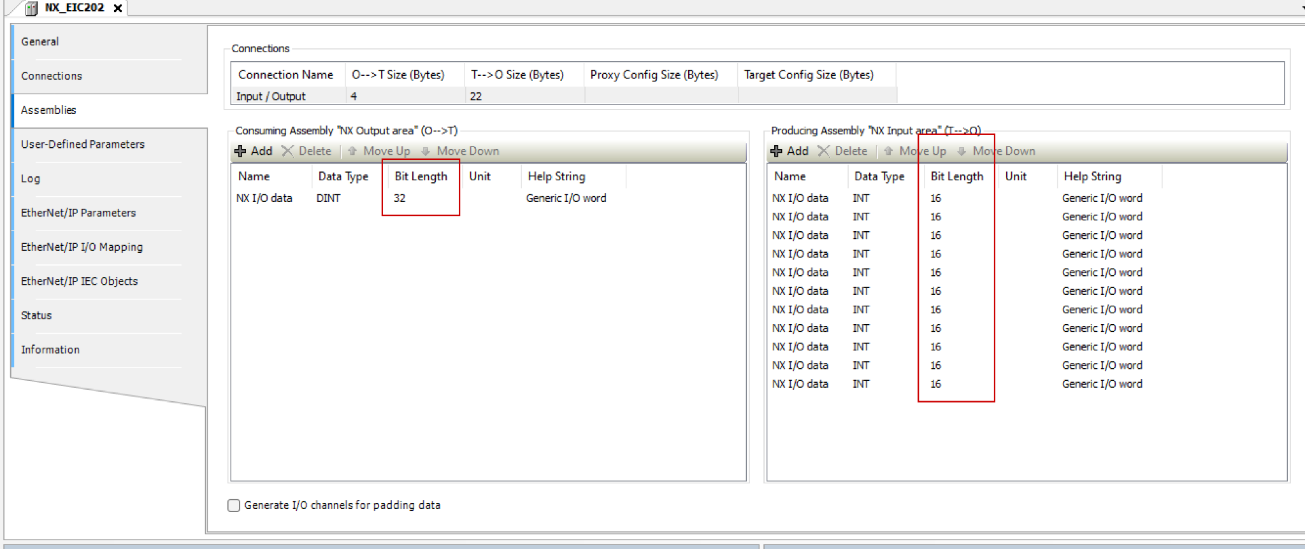The height and width of the screenshot is (549, 1305).
Task: Select the last NX I/O data row in Producing Assembly
Action: tap(800, 384)
